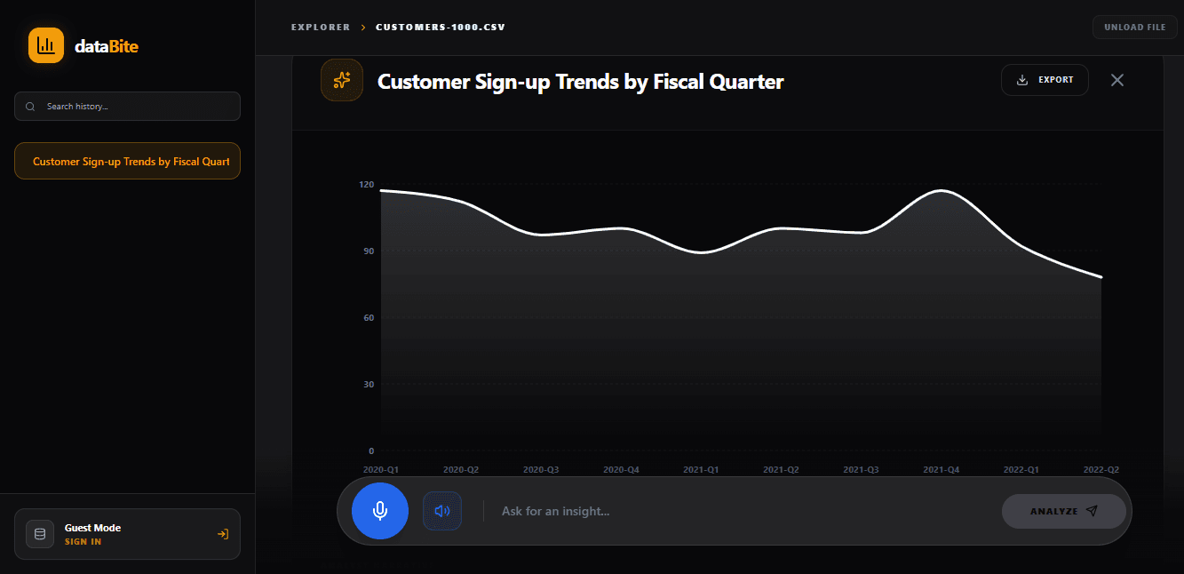The image size is (1184, 574).
Task: Click the sparkle insight icon beside chart title
Action: (x=342, y=80)
